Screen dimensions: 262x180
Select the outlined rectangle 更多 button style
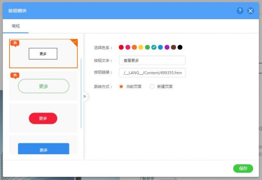(x=43, y=53)
